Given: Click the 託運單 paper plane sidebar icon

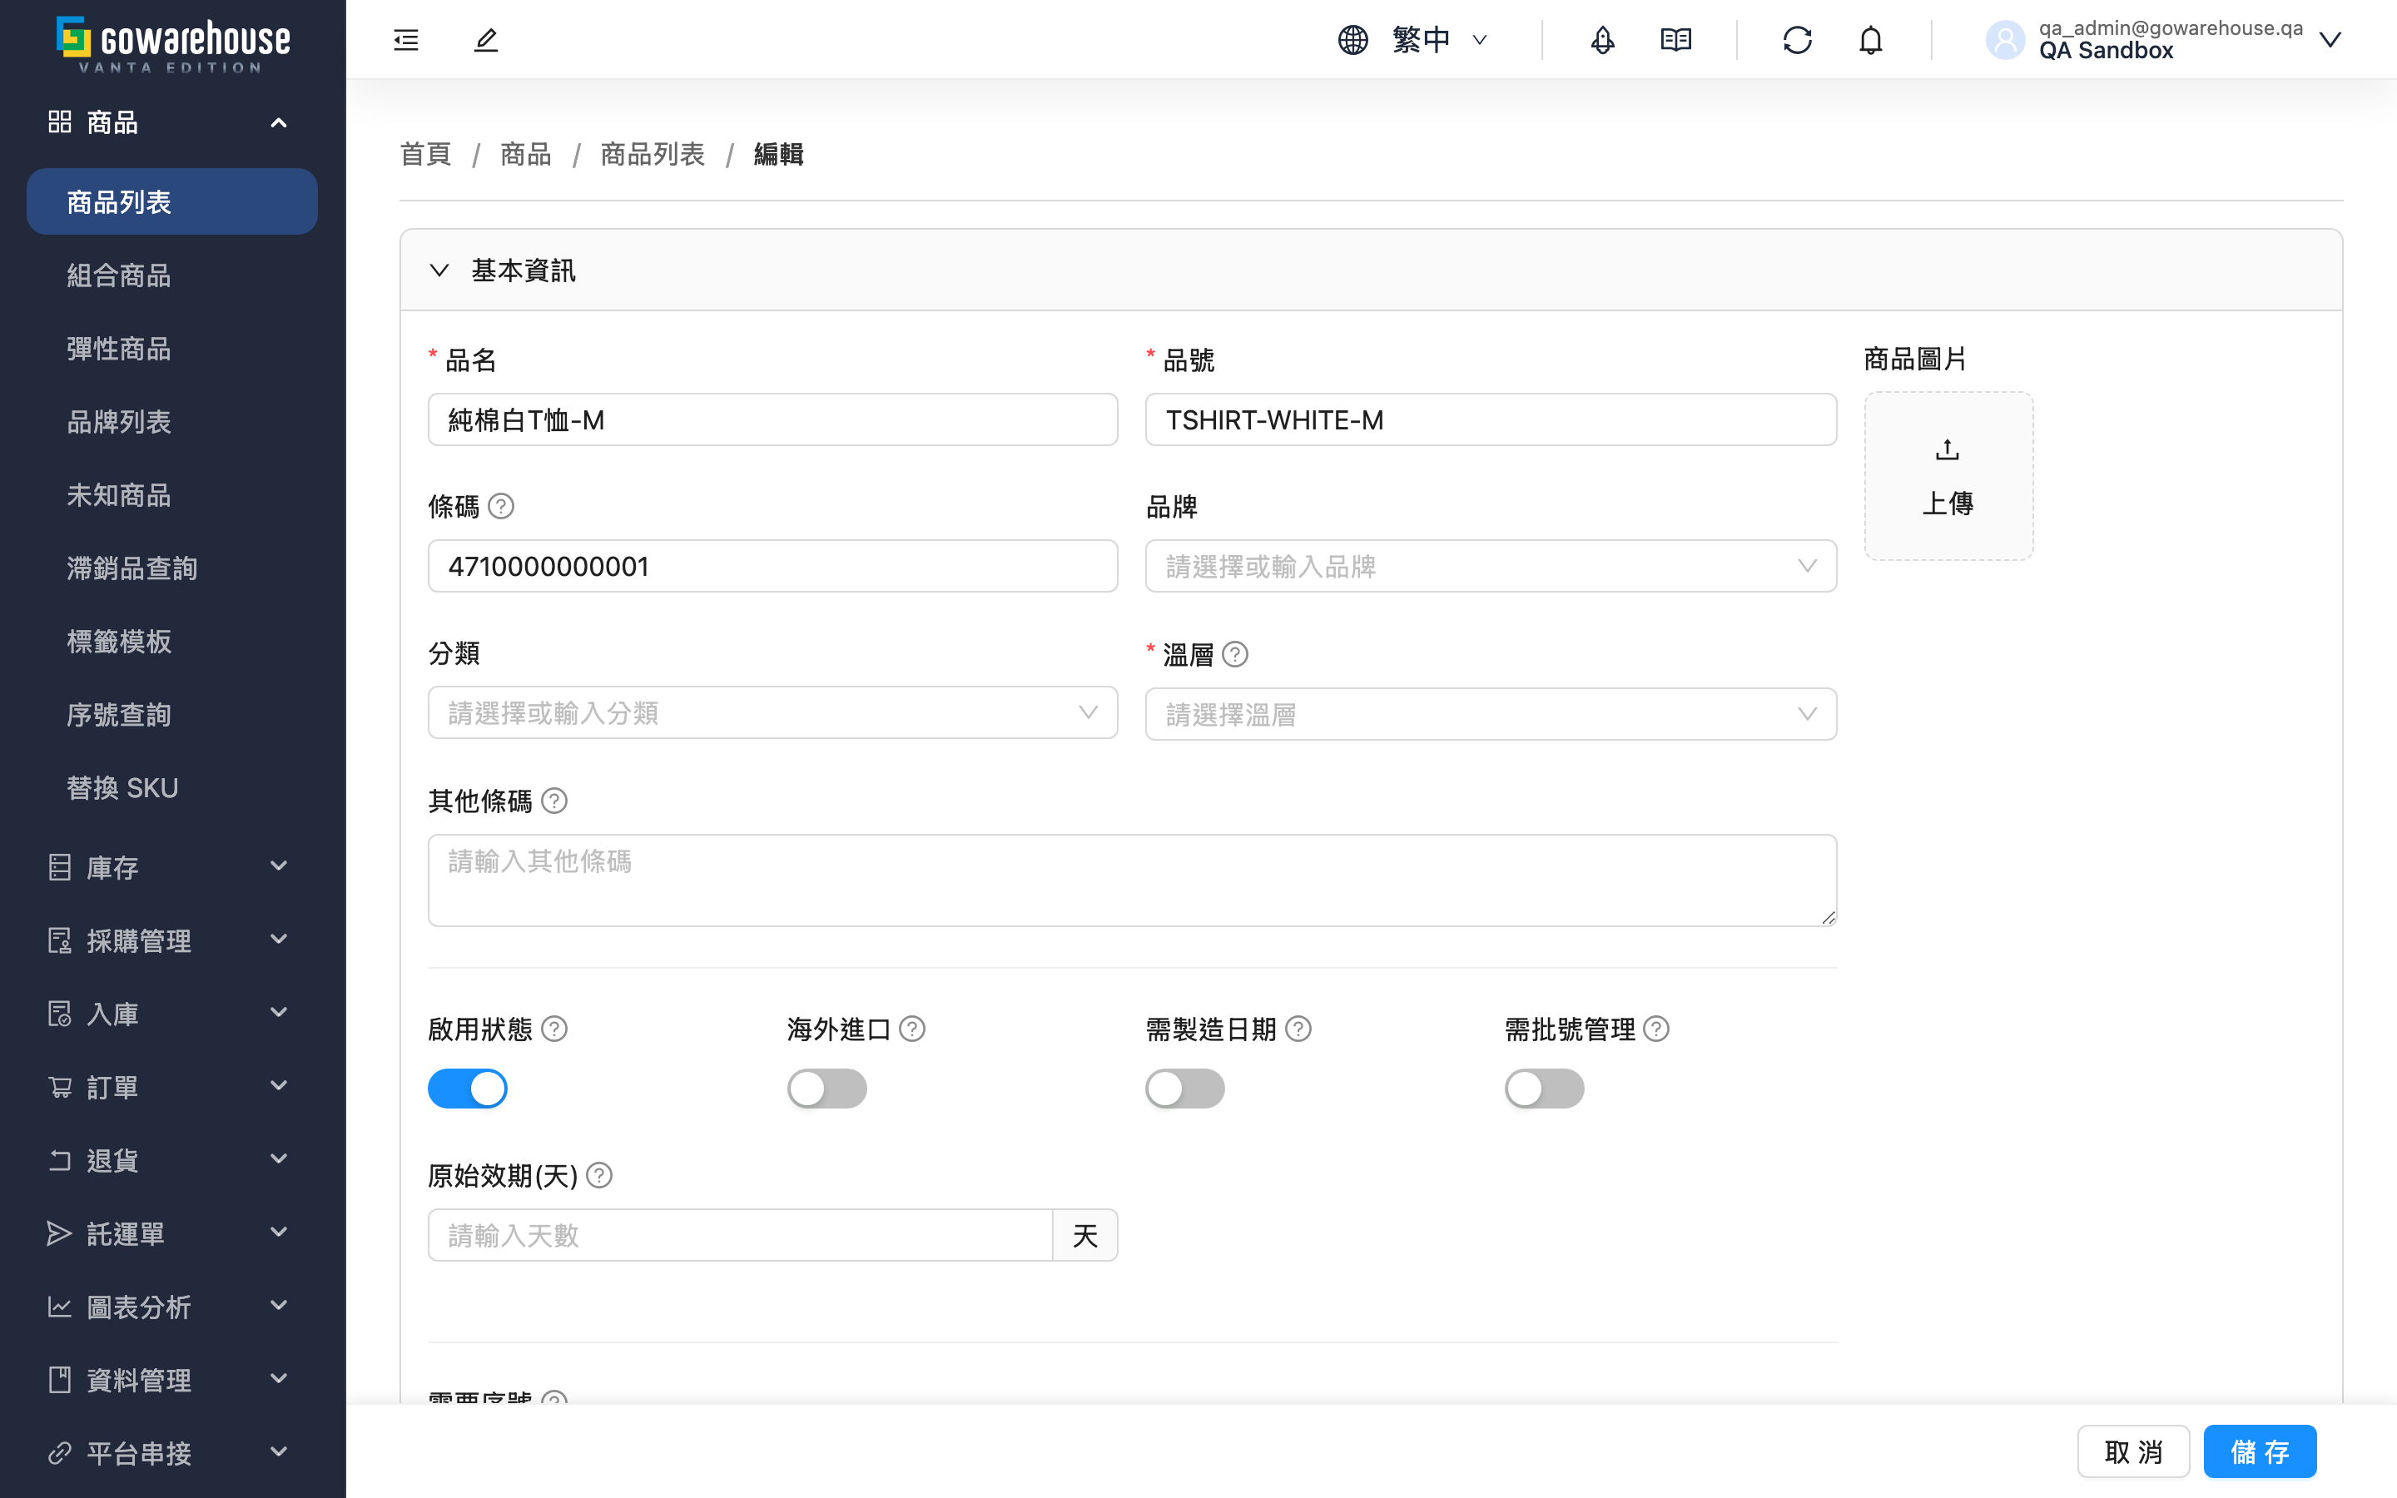Looking at the screenshot, I should coord(59,1233).
